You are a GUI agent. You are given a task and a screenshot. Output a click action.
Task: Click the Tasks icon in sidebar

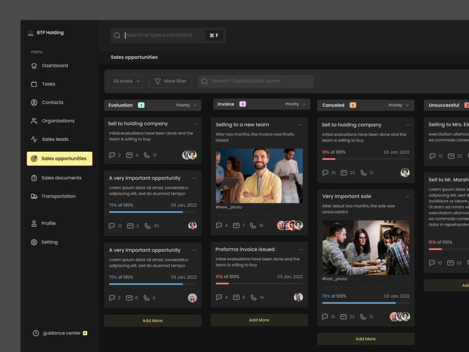(x=34, y=84)
